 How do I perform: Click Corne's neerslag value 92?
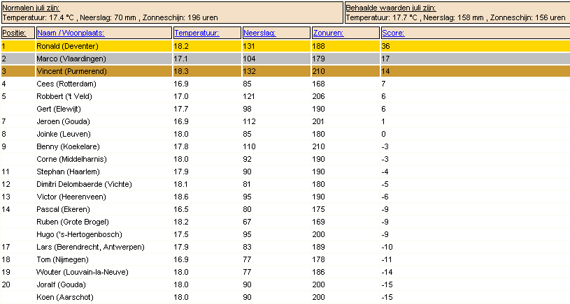point(247,159)
